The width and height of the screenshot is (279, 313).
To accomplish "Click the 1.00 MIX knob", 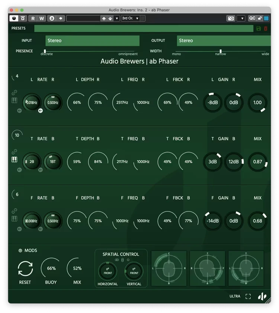I will 257,102.
